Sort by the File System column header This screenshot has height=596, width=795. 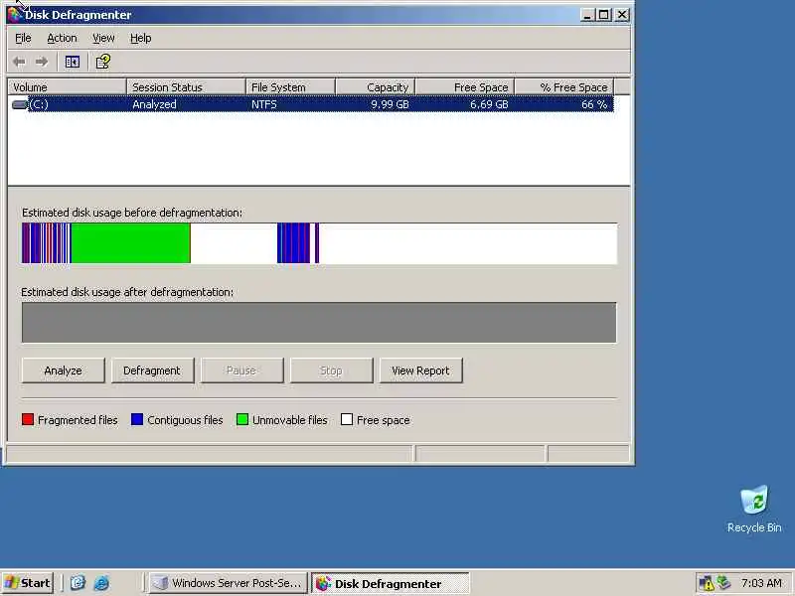[x=290, y=87]
